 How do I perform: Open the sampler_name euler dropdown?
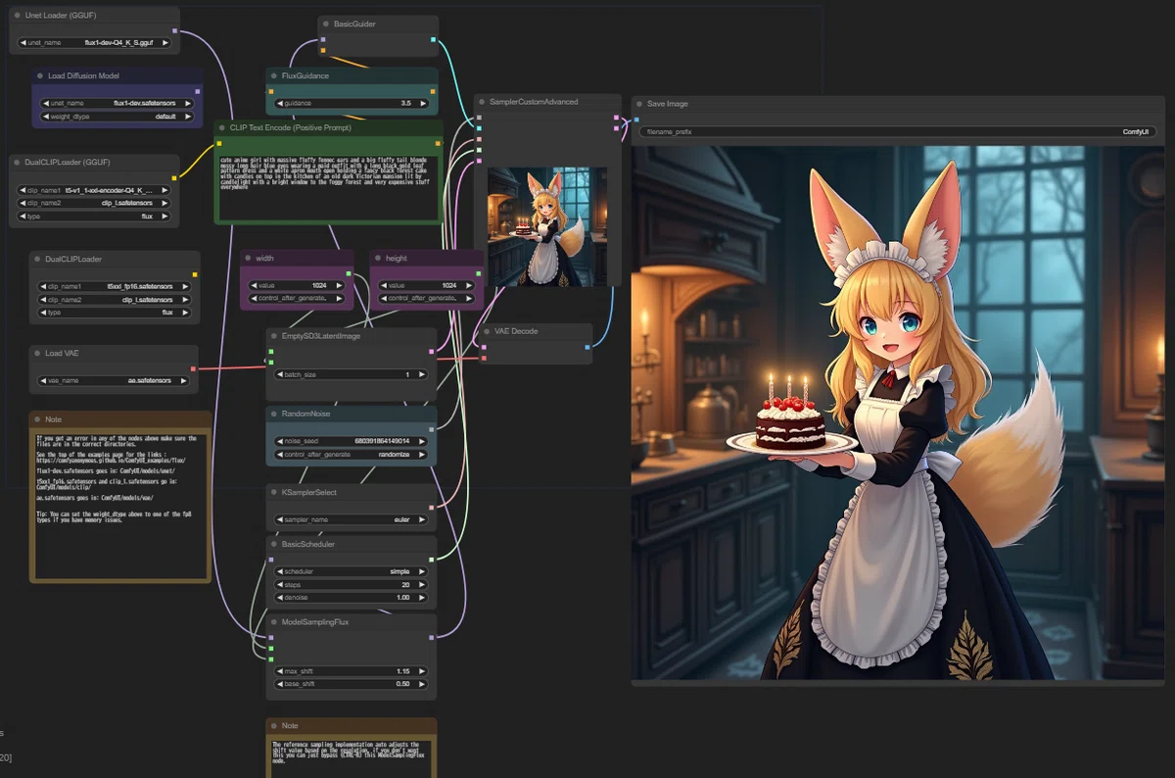tap(351, 519)
